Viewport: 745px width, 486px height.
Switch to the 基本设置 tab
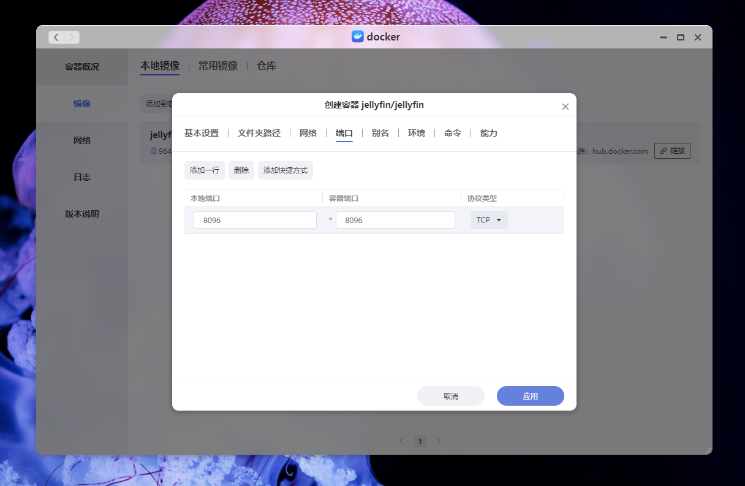click(x=202, y=133)
